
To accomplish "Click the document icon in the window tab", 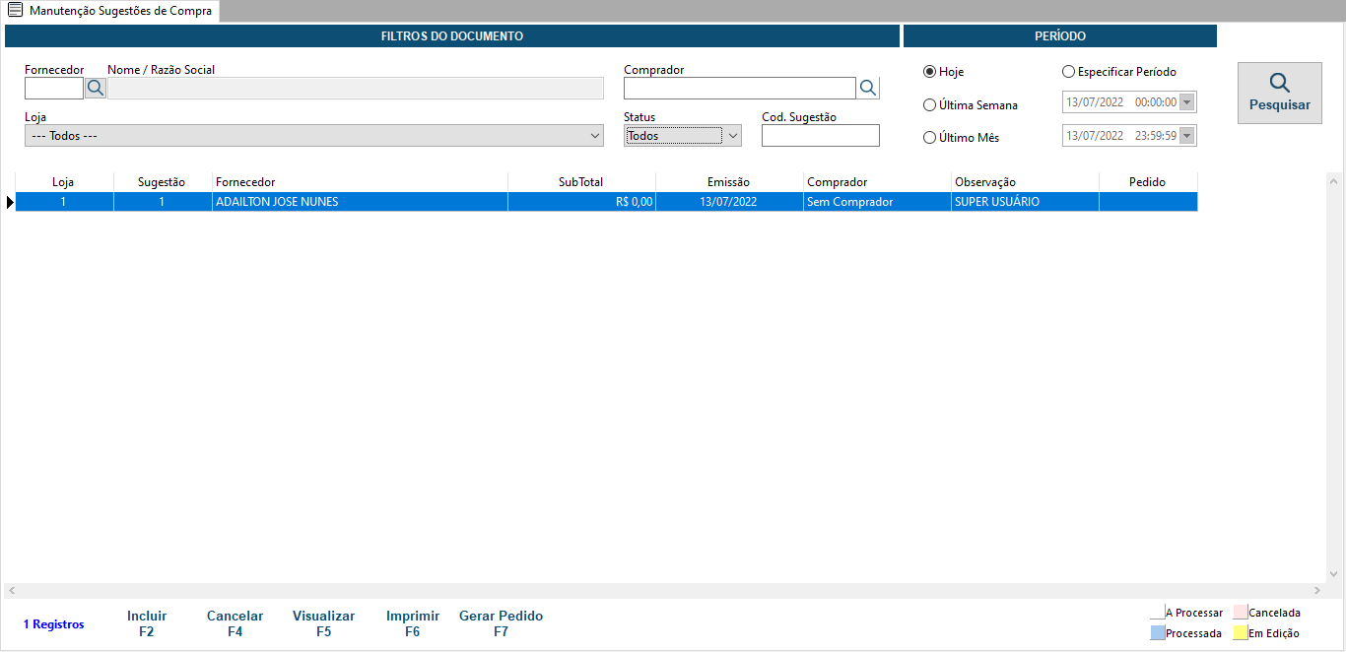I will pos(16,11).
